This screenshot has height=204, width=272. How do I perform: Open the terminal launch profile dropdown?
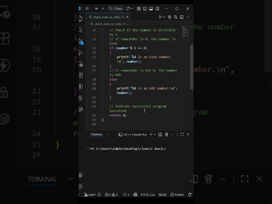pos(155,134)
